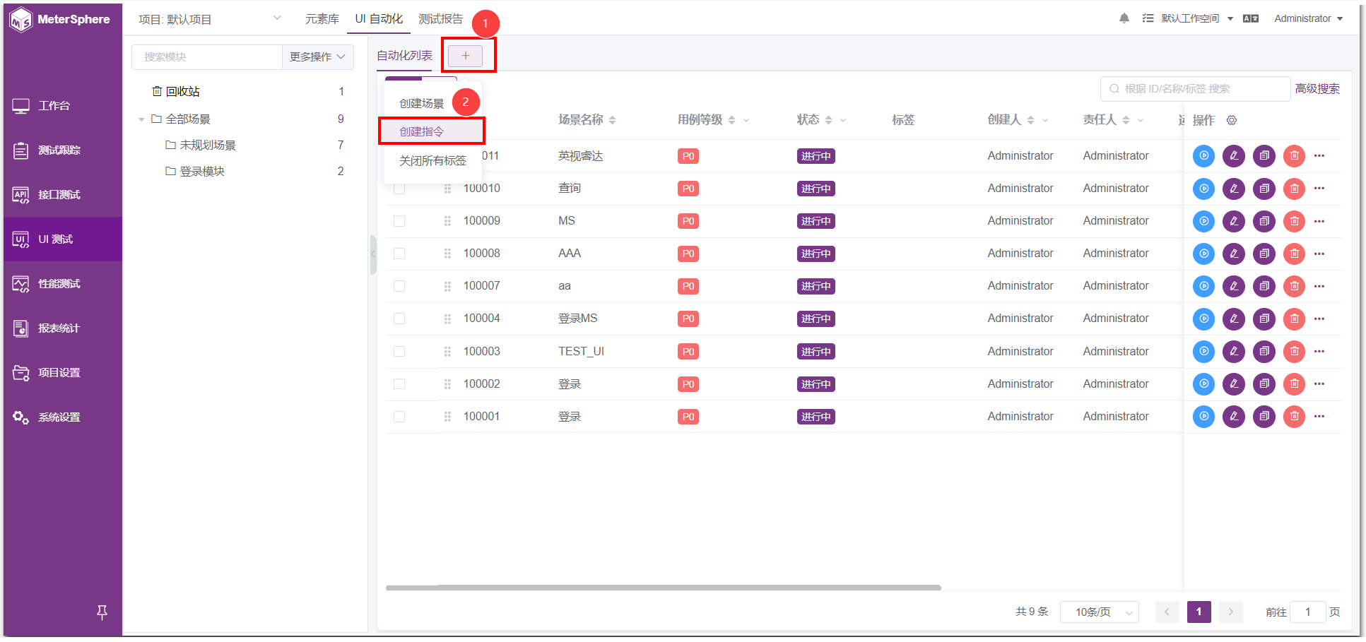This screenshot has height=642, width=1366.
Task: Switch to the 测试报告 tab
Action: coord(441,19)
